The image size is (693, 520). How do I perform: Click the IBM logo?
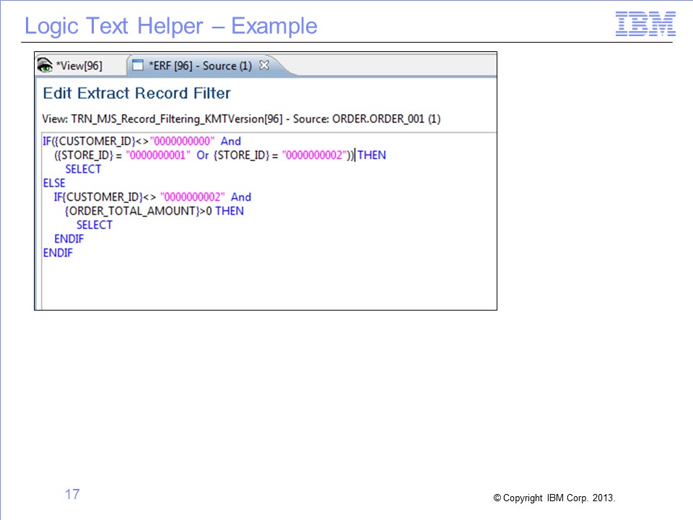[x=645, y=24]
